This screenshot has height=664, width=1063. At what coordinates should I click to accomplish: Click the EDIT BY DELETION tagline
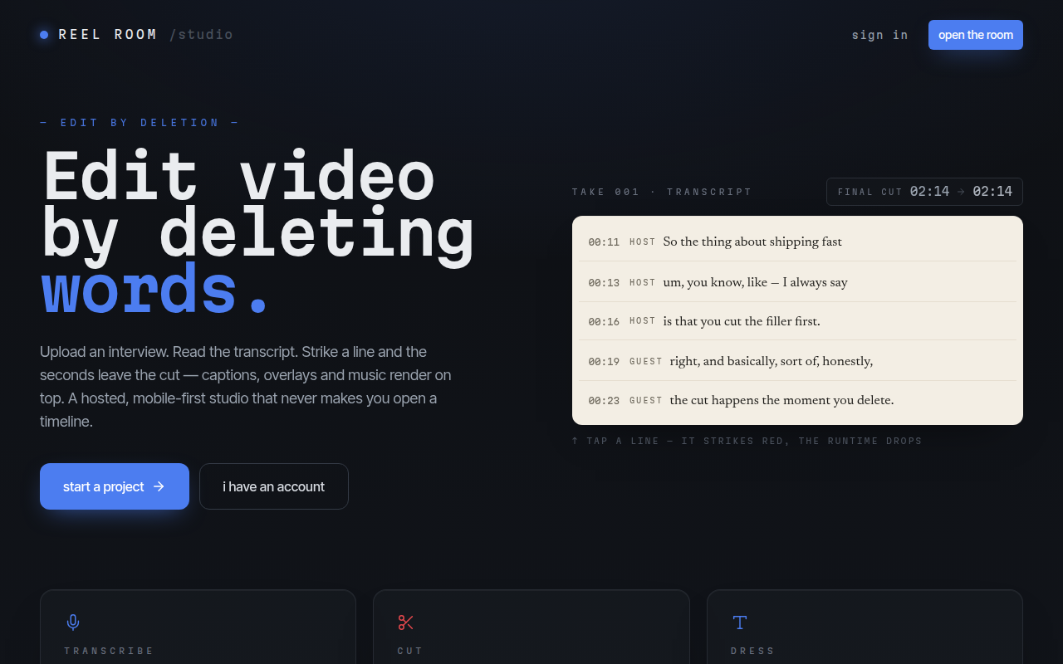(x=140, y=123)
